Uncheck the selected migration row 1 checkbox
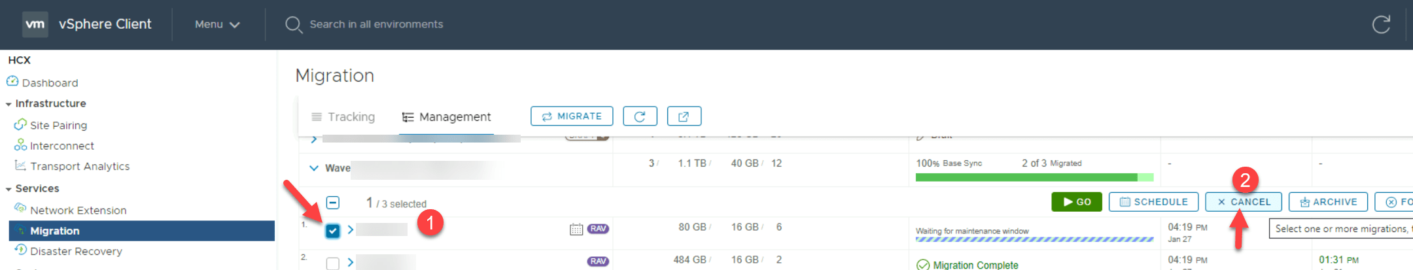Screen dimensions: 1413x270 [x=333, y=231]
